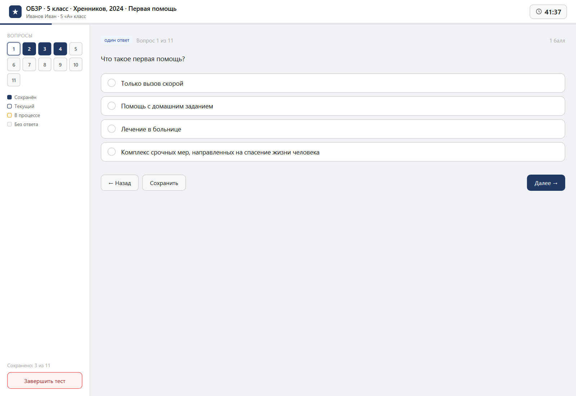Open question 7
The image size is (576, 396).
pyautogui.click(x=29, y=64)
